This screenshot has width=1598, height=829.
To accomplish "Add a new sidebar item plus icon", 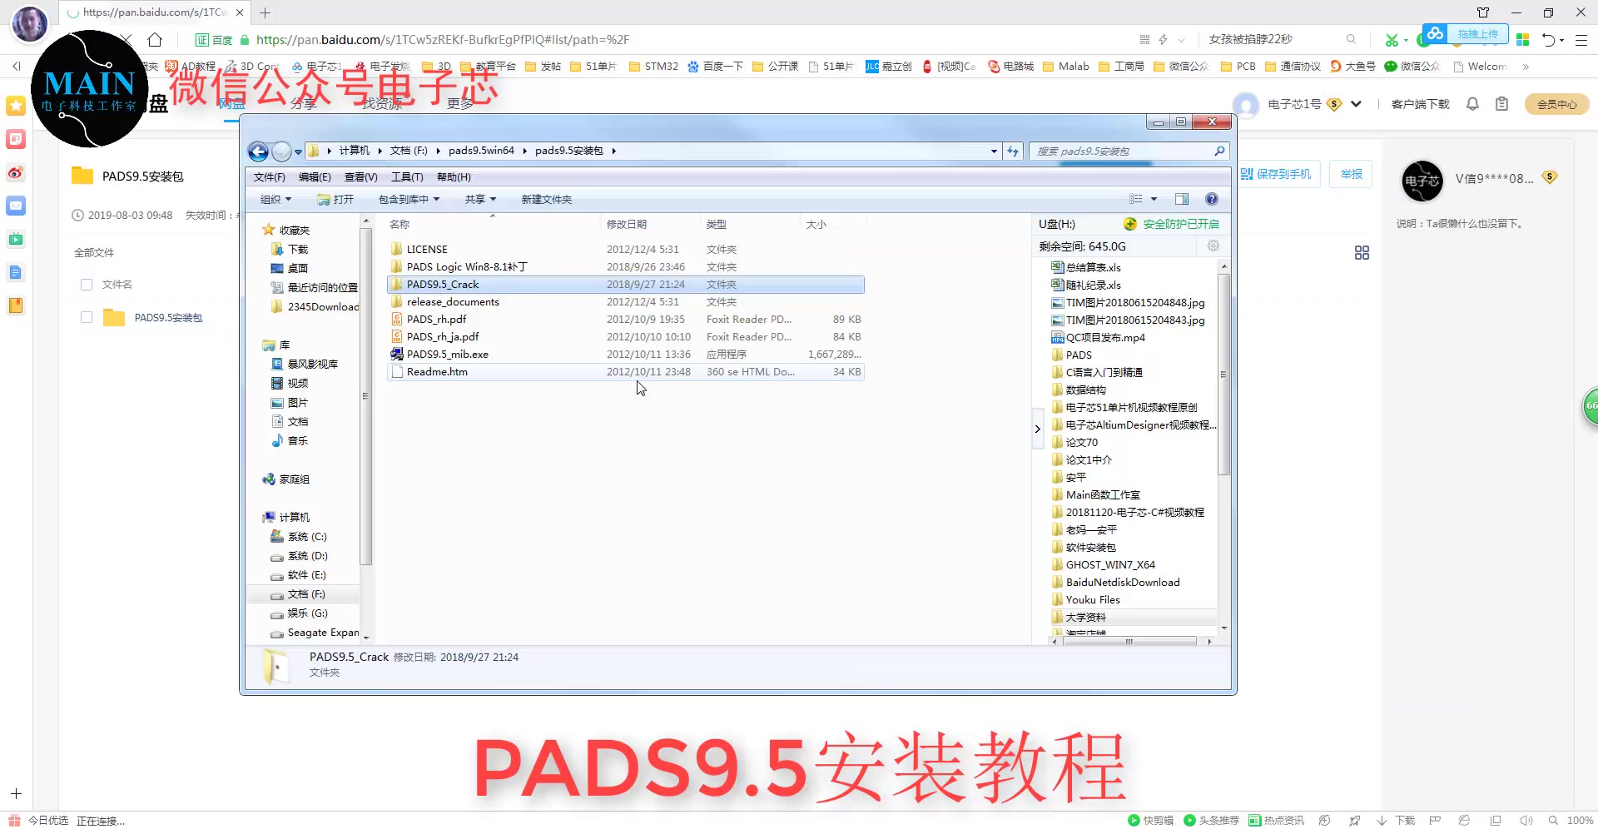I will (x=16, y=793).
